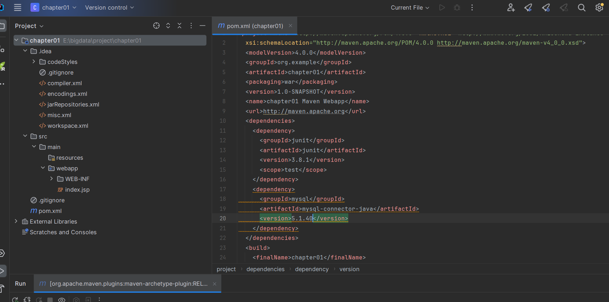Click the packaging war line
Screen dimensions: 609x302
point(292,82)
